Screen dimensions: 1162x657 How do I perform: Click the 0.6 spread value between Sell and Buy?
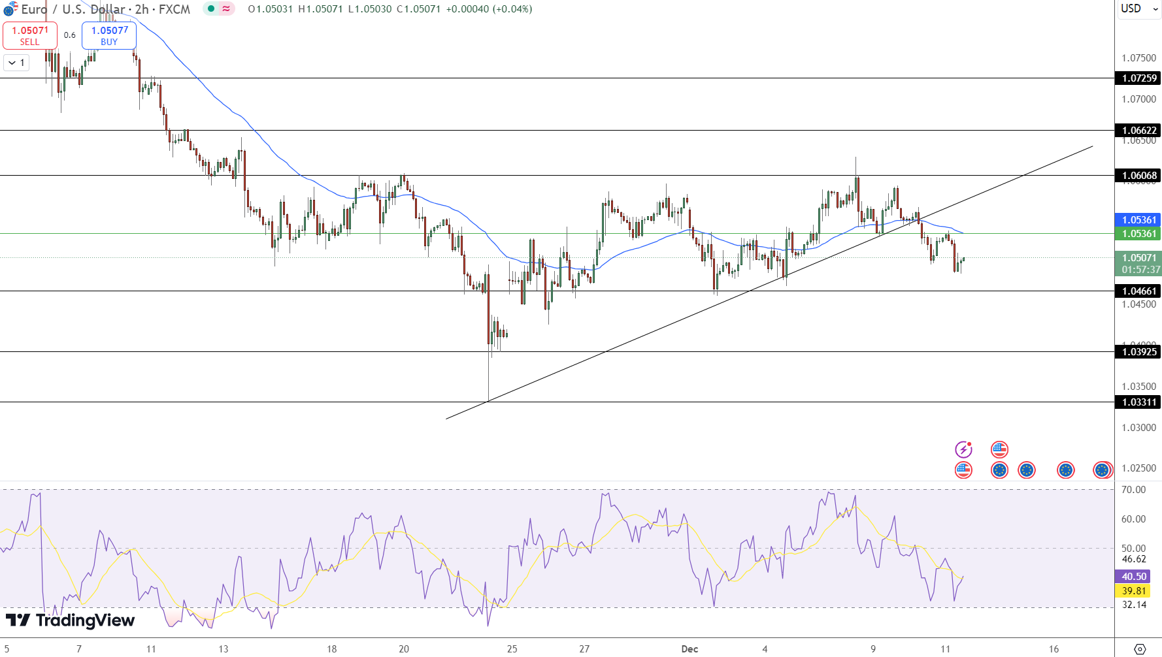(x=69, y=35)
